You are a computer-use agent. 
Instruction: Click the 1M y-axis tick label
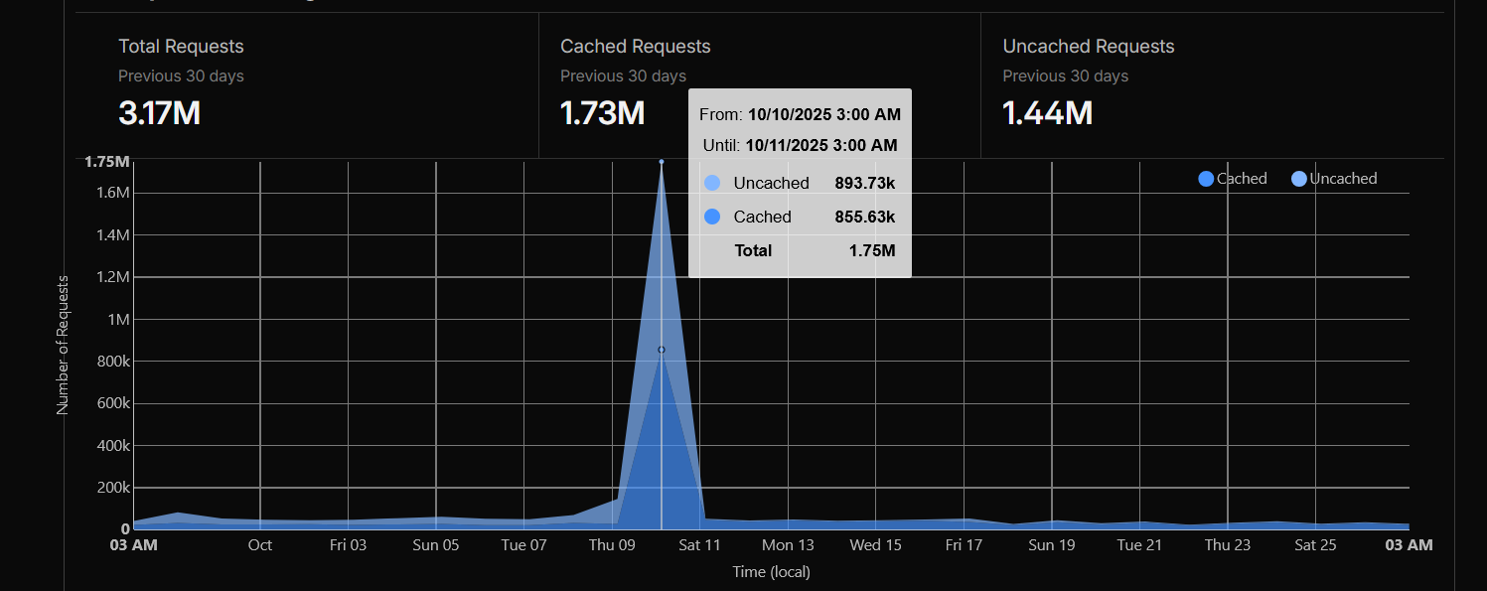(119, 320)
